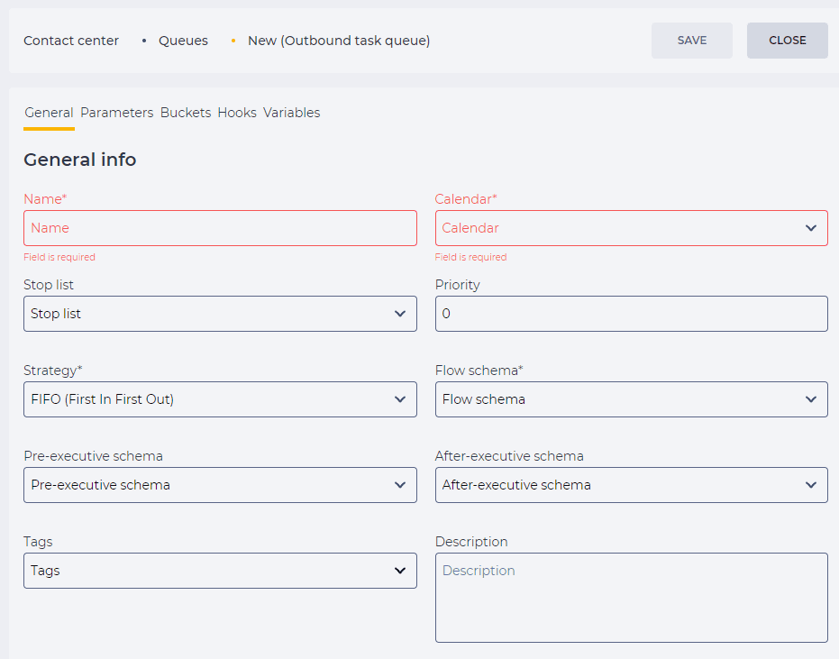Select the General tab
This screenshot has height=659, width=839.
coord(49,113)
